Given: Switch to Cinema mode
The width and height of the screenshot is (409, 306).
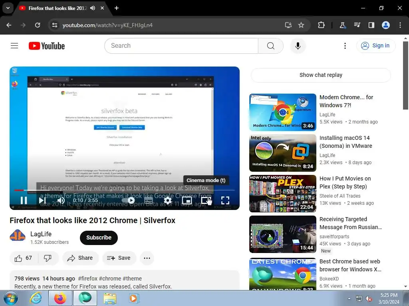Looking at the screenshot, I should click(206, 200).
